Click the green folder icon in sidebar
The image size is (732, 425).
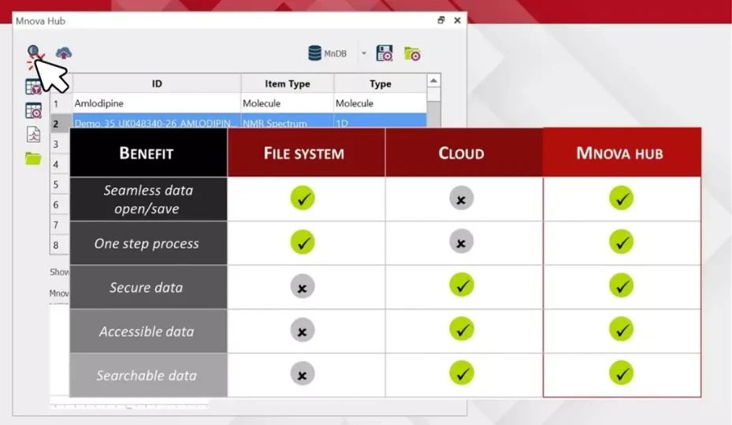pyautogui.click(x=33, y=158)
